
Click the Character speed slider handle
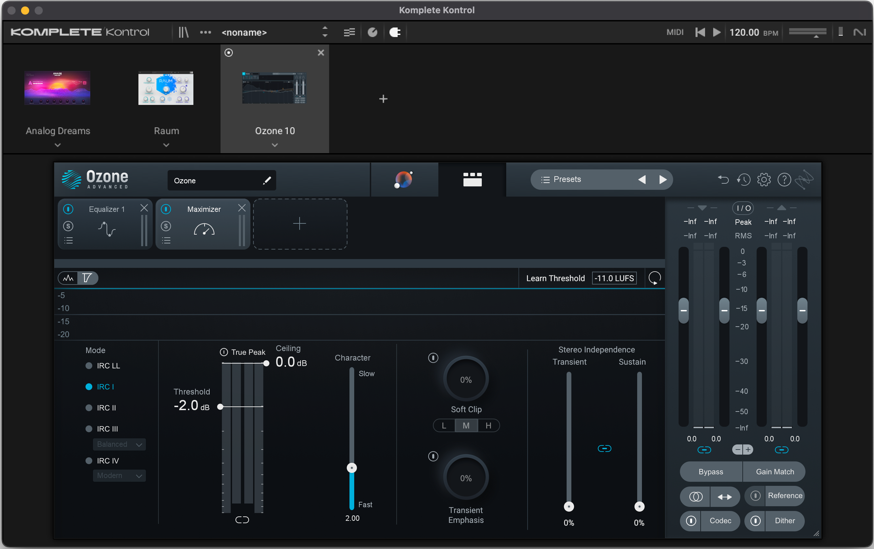coord(351,468)
